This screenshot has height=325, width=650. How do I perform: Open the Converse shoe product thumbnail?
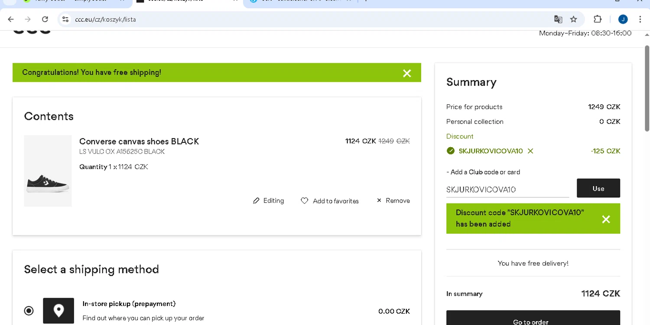(48, 171)
